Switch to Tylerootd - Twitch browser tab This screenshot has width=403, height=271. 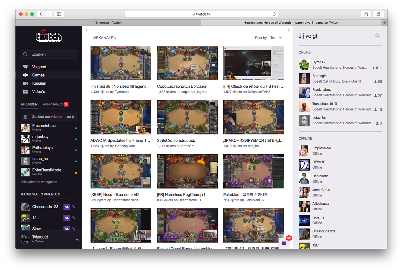[x=108, y=23]
